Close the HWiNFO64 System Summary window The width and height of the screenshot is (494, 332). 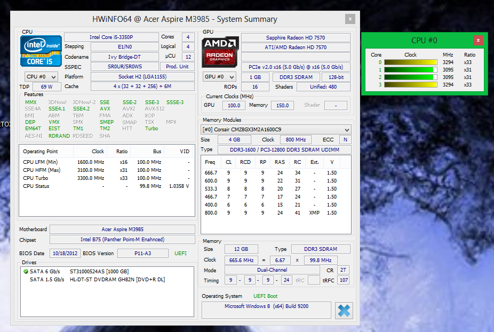350,19
